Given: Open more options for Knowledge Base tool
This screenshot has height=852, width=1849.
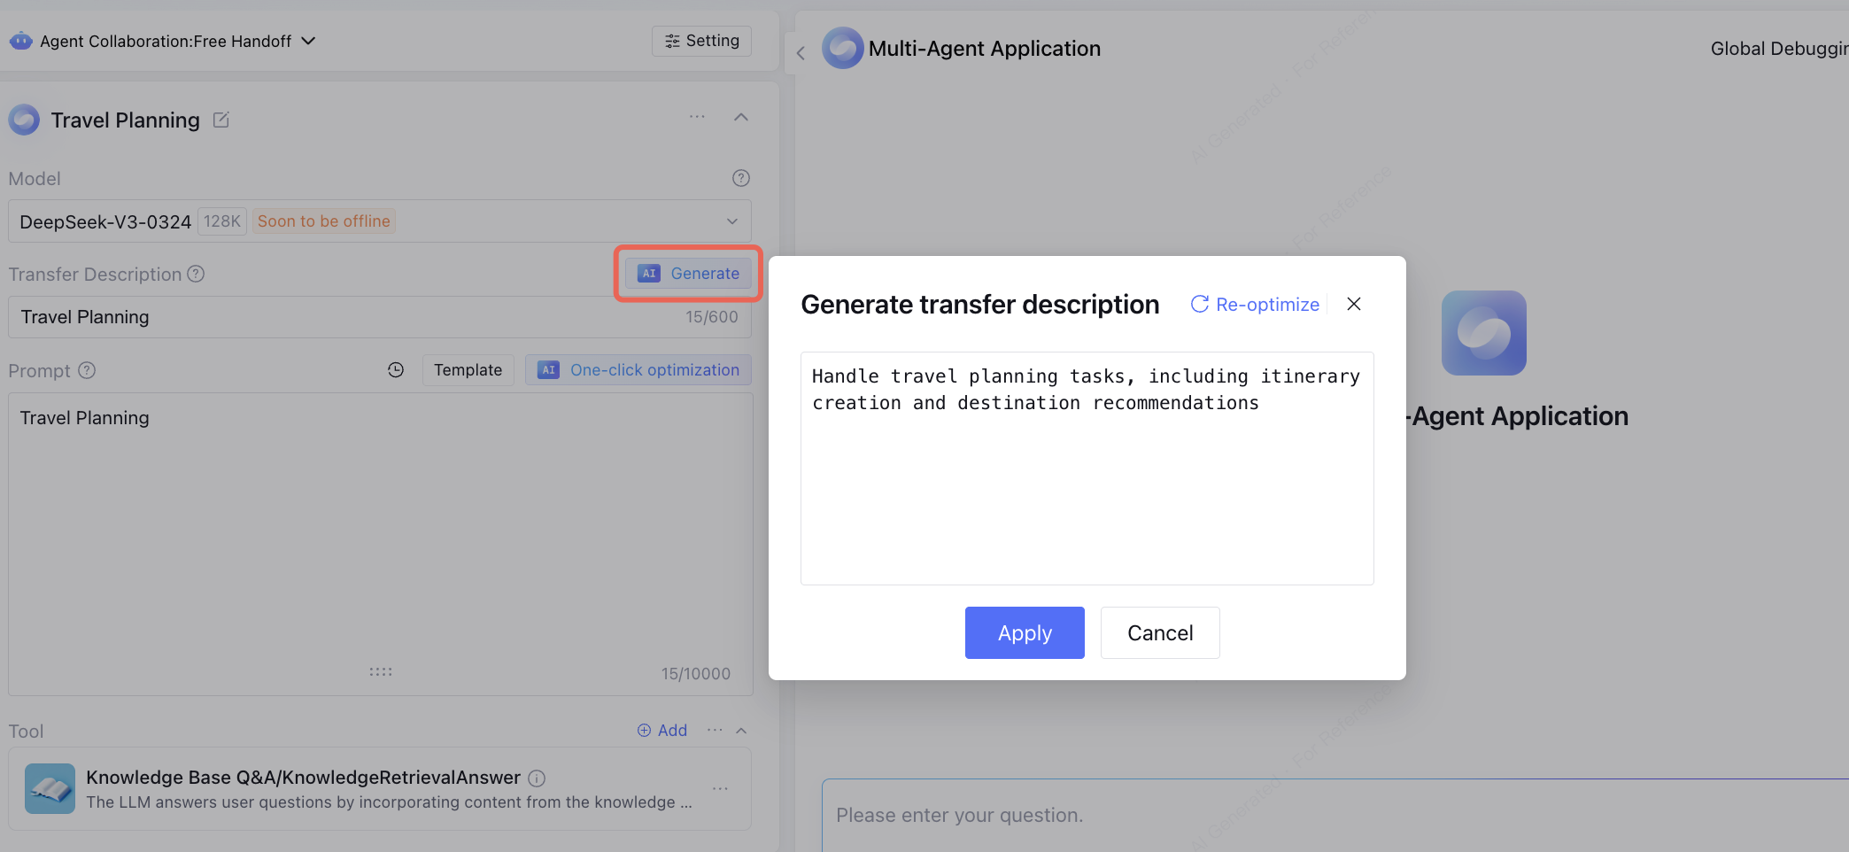Looking at the screenshot, I should coord(720,788).
